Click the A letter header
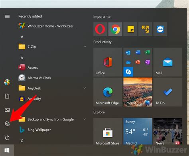189x156 pixels. click(22, 58)
